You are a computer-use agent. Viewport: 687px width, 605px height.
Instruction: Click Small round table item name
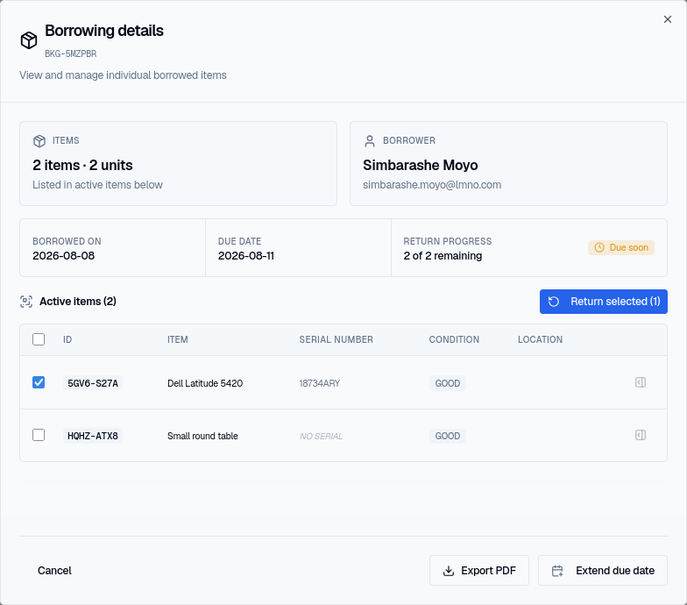tap(202, 436)
